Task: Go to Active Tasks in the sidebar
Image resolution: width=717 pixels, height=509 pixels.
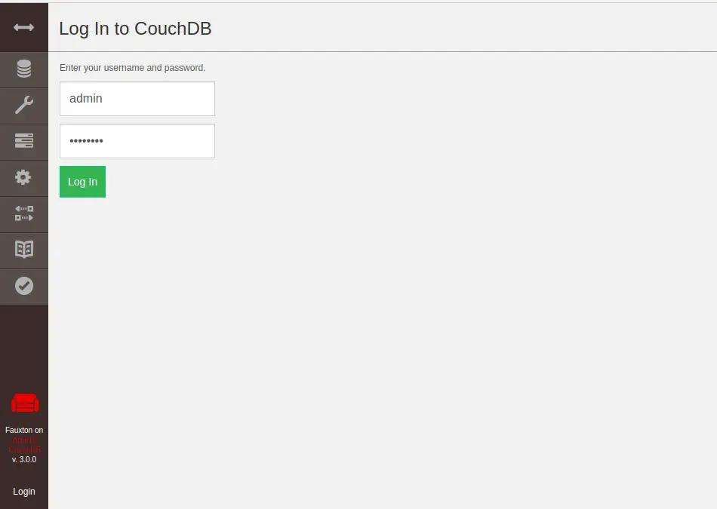Action: [x=24, y=142]
